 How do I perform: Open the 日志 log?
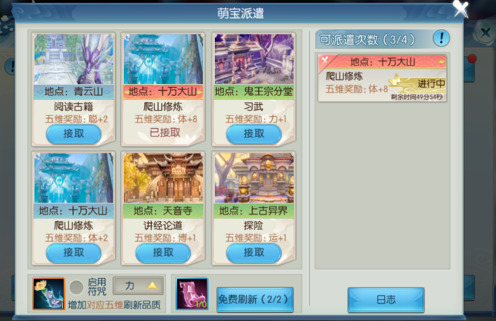click(386, 300)
